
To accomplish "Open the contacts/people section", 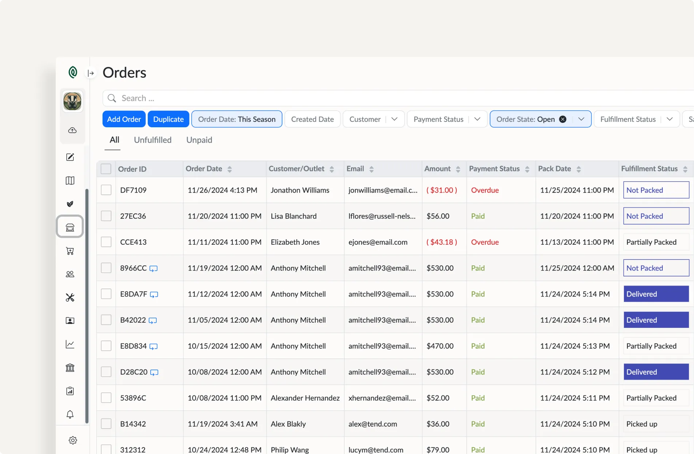I will pyautogui.click(x=70, y=274).
